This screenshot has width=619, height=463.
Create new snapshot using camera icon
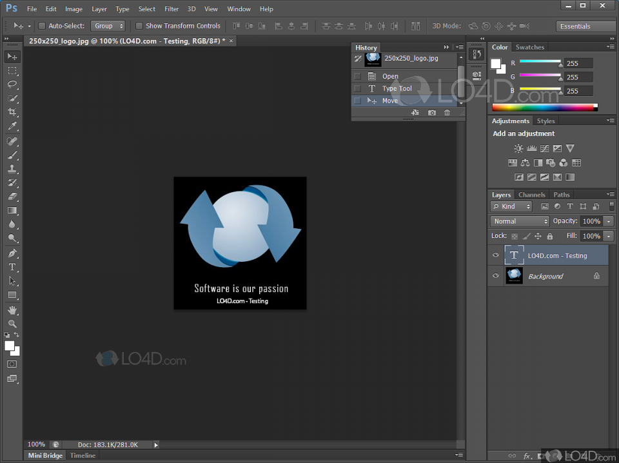click(x=432, y=113)
